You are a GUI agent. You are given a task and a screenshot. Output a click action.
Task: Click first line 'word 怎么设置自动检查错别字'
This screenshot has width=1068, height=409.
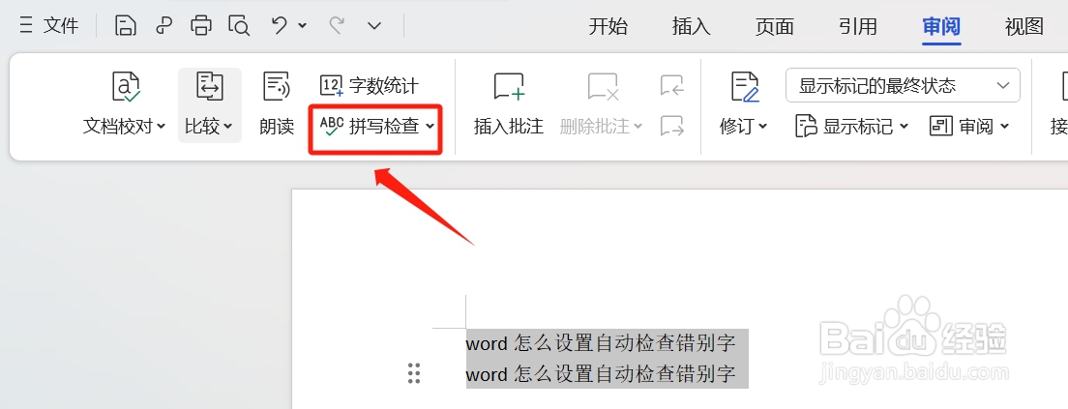pos(601,343)
